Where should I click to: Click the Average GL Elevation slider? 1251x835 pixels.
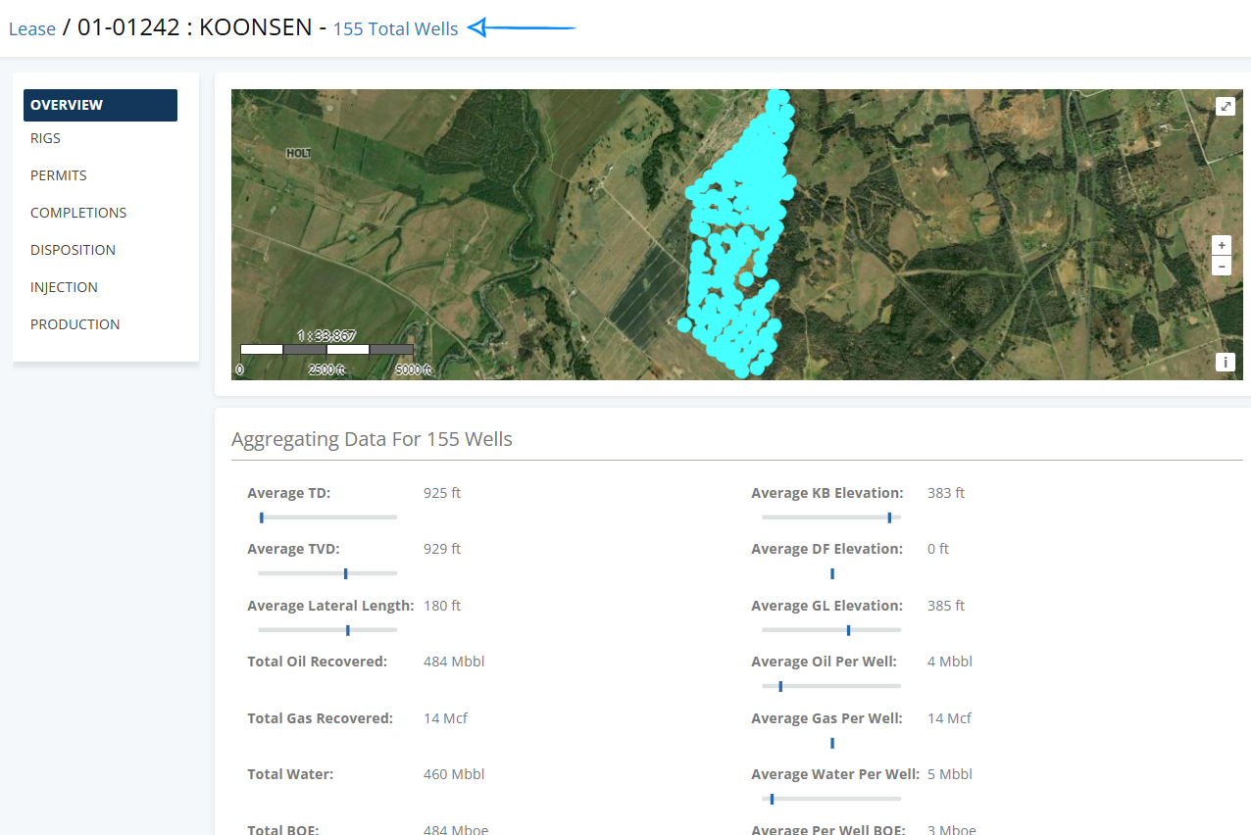pos(831,630)
